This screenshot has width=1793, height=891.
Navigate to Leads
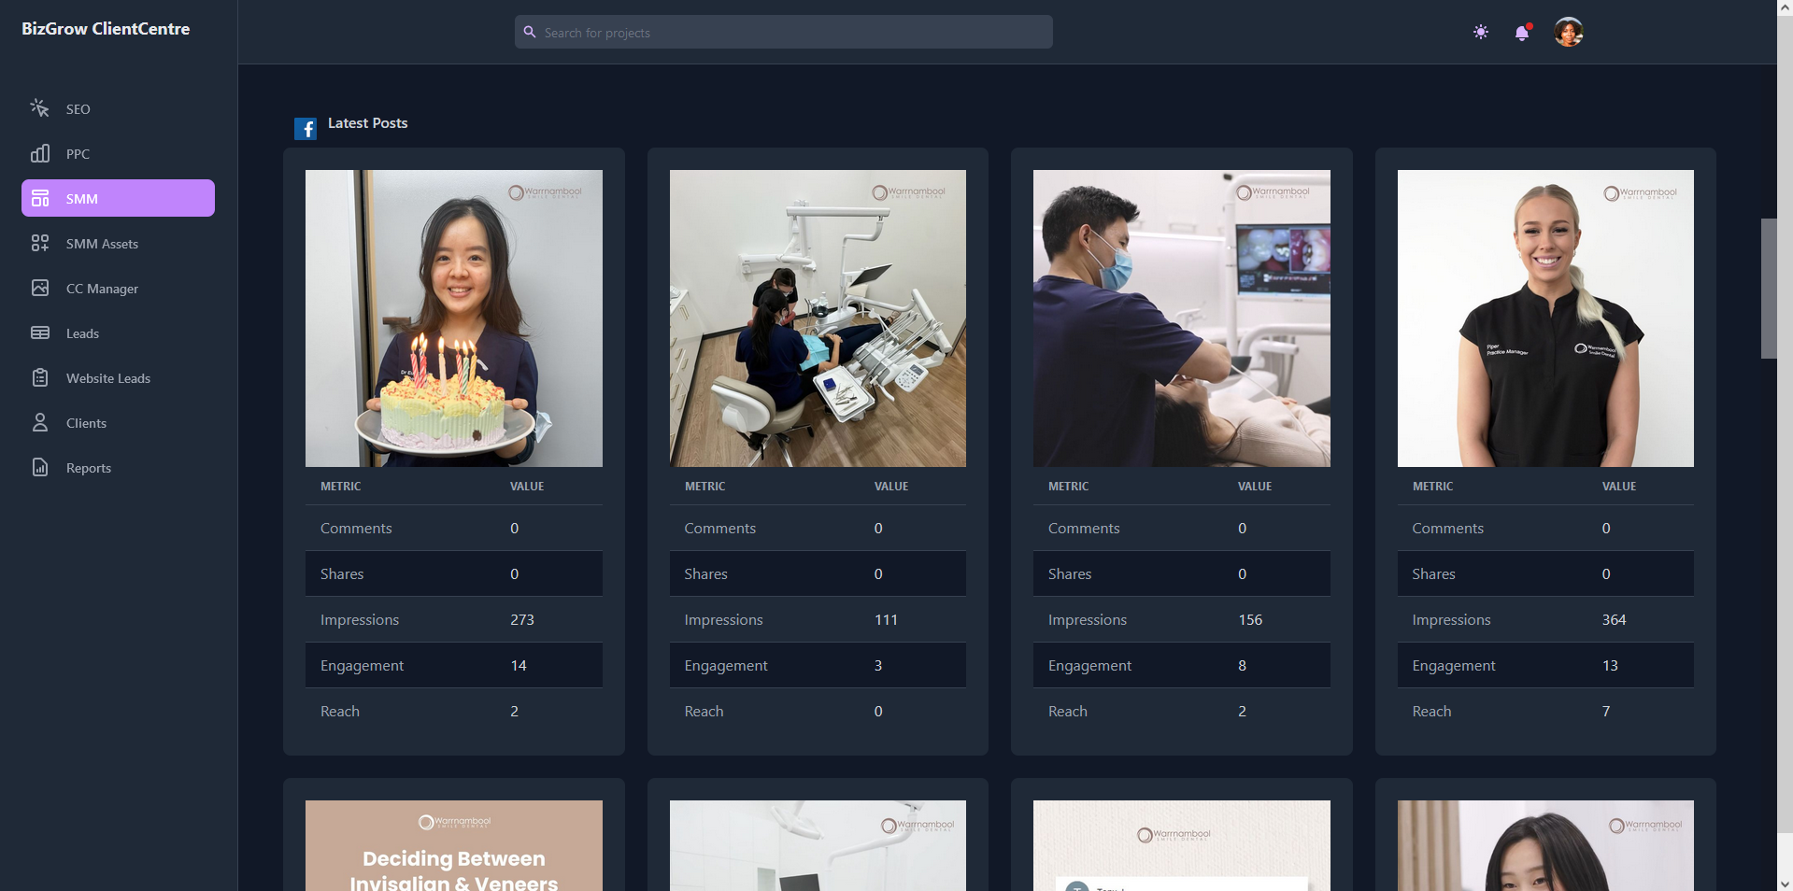(118, 332)
